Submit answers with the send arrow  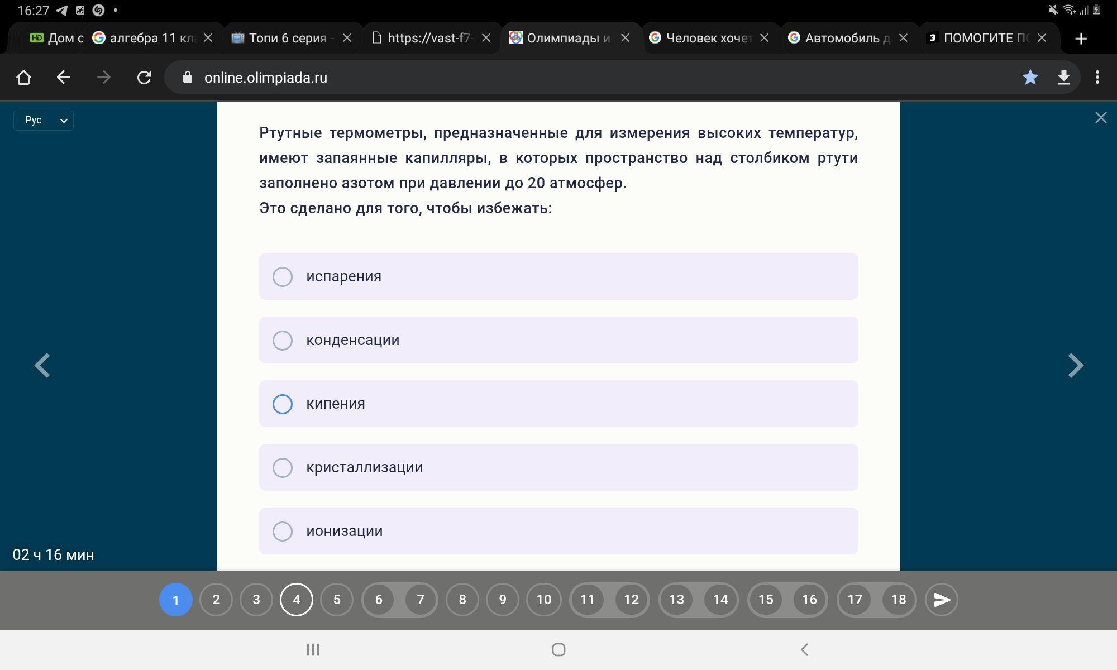(x=942, y=600)
